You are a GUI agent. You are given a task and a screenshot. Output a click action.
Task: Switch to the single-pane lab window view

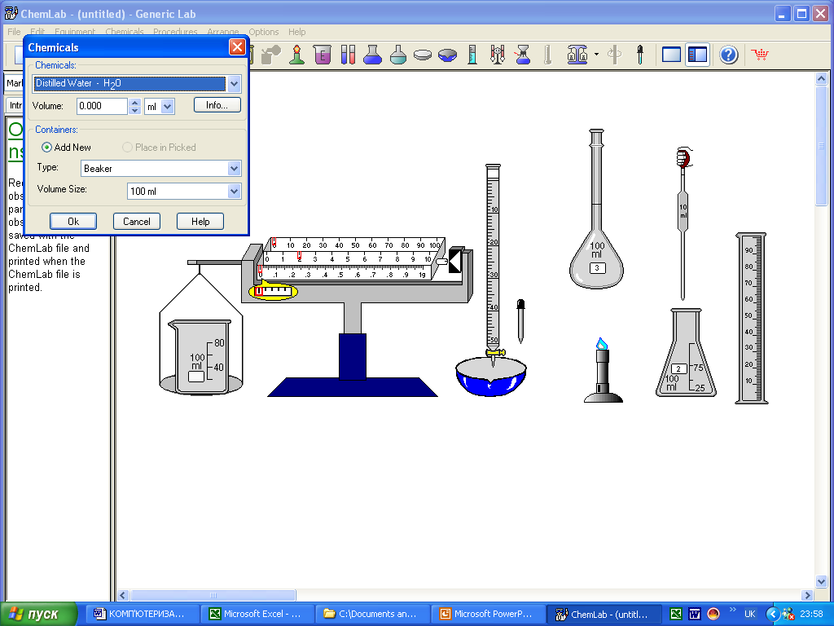pos(671,55)
